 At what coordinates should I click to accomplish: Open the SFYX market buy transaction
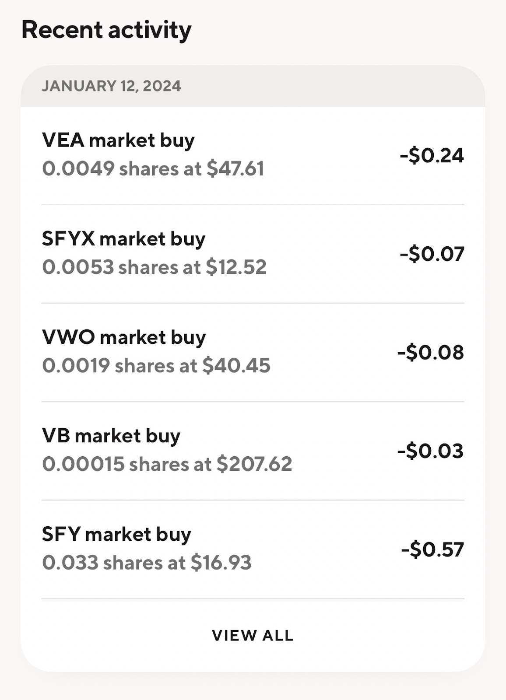coord(123,239)
